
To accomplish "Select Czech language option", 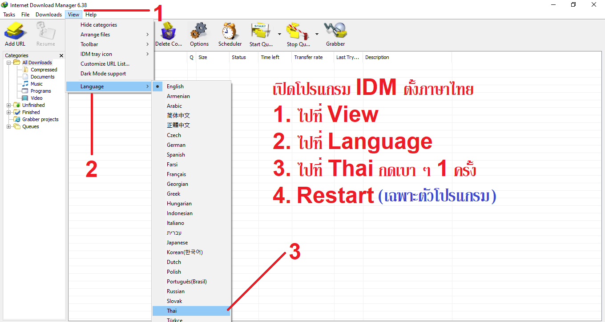I will coord(192,135).
